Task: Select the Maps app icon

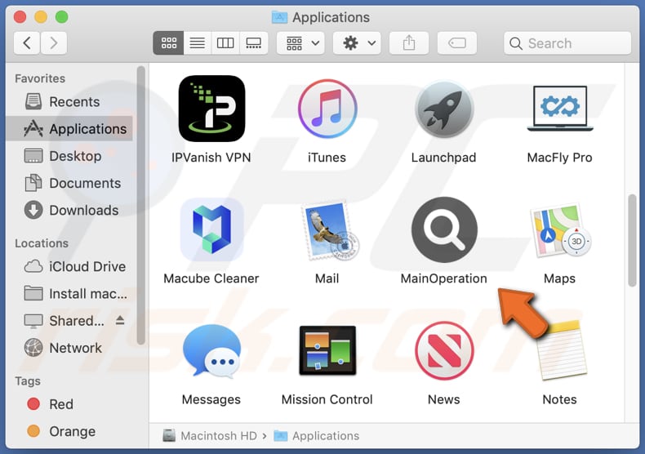Action: click(561, 229)
